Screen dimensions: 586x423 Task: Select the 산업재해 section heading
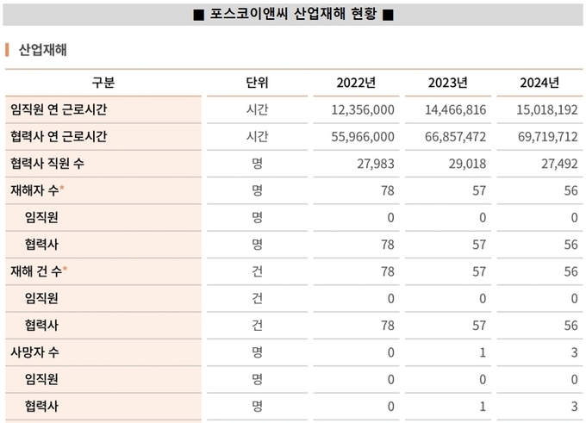(42, 50)
